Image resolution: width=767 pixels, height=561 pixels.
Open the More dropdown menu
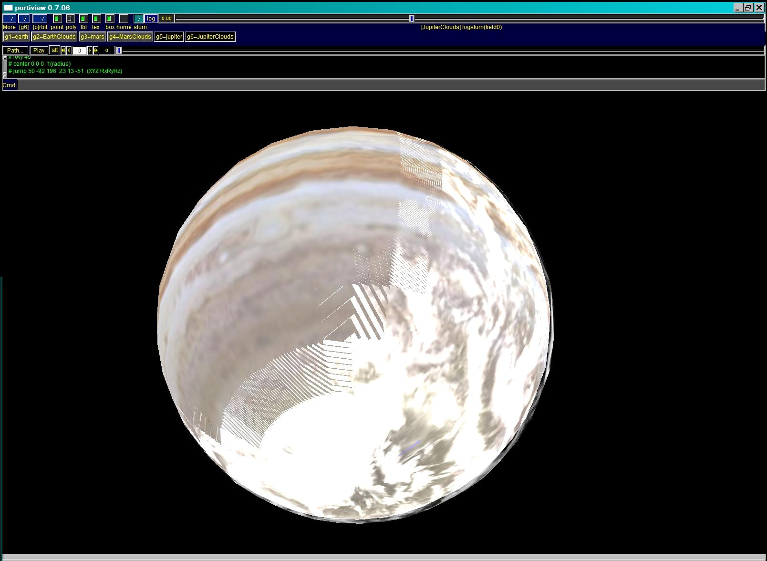[9, 19]
